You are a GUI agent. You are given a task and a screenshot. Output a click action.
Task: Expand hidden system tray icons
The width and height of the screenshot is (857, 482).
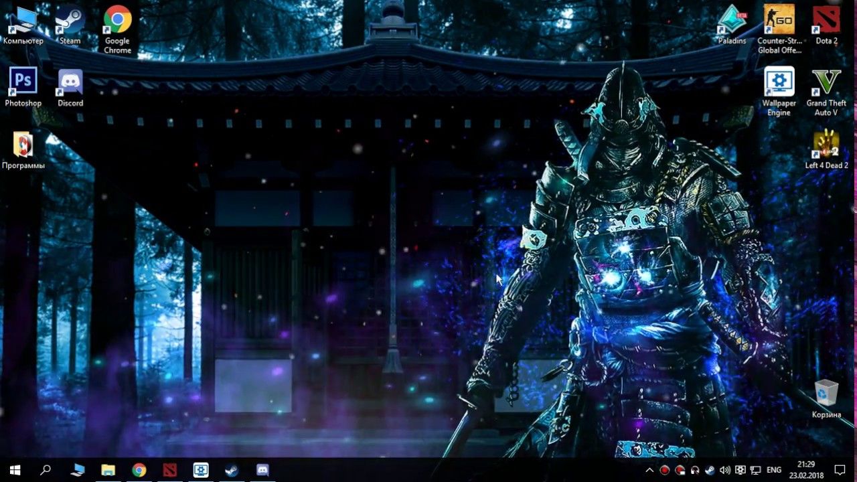point(649,470)
